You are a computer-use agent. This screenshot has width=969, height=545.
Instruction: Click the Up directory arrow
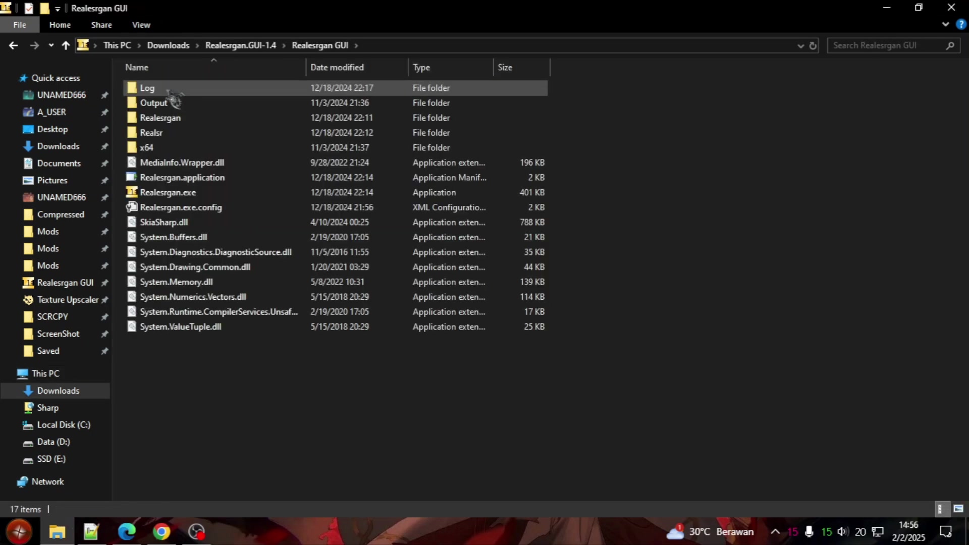(66, 45)
